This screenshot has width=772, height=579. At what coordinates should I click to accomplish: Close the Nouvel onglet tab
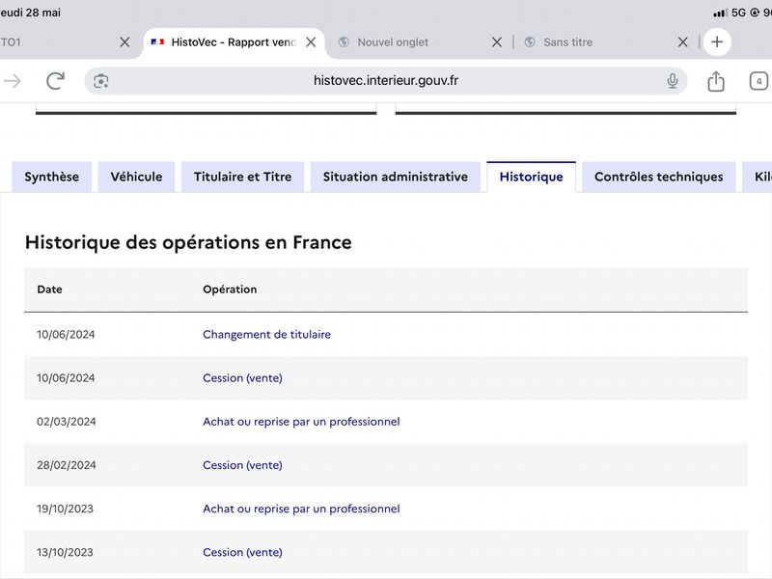point(497,42)
